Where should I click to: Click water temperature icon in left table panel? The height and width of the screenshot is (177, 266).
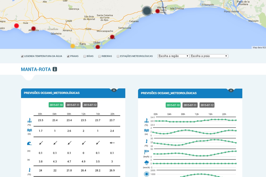coord(30,120)
